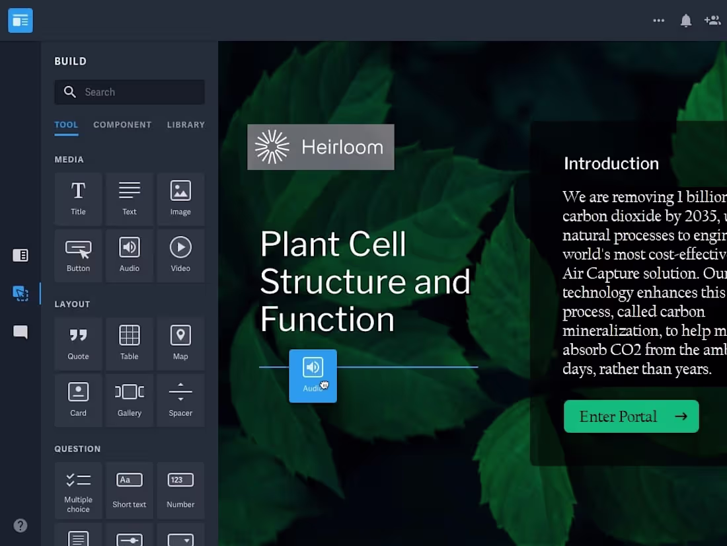Open notifications bell
Image resolution: width=727 pixels, height=546 pixels.
pos(685,20)
